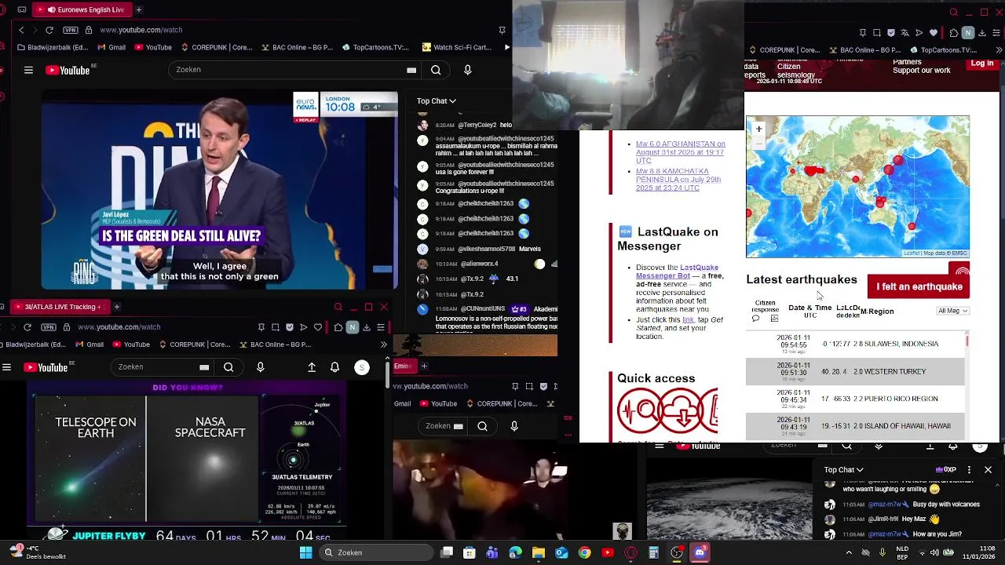
Task: Open Watch Sci-Fi Cart... bookmark
Action: tap(457, 47)
